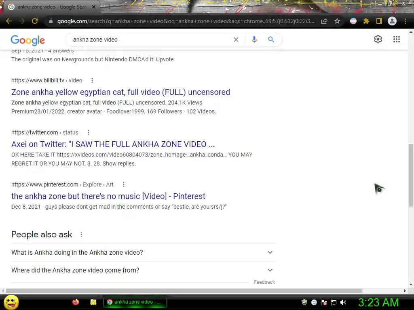Open Google quick settings gear
Image resolution: width=414 pixels, height=310 pixels.
coord(378,39)
